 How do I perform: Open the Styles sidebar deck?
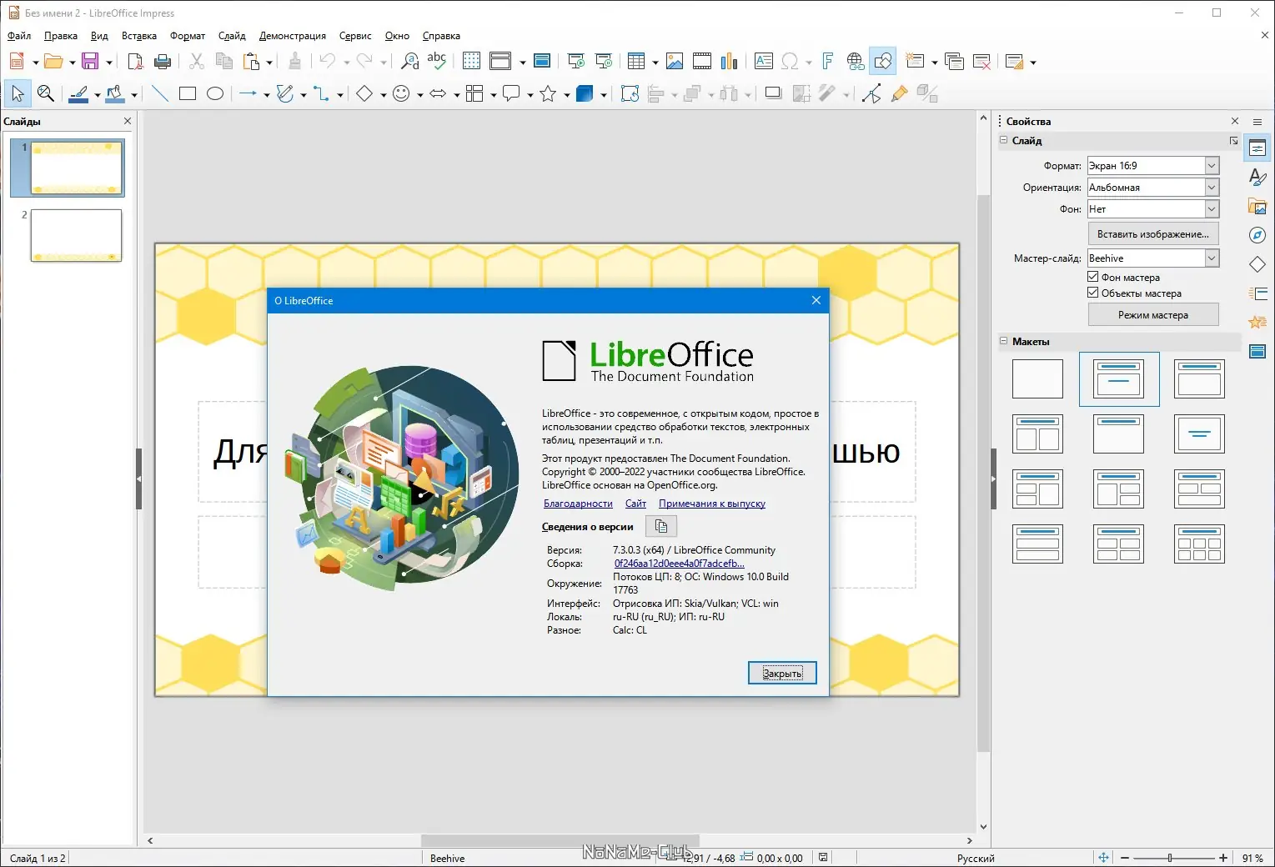point(1257,177)
